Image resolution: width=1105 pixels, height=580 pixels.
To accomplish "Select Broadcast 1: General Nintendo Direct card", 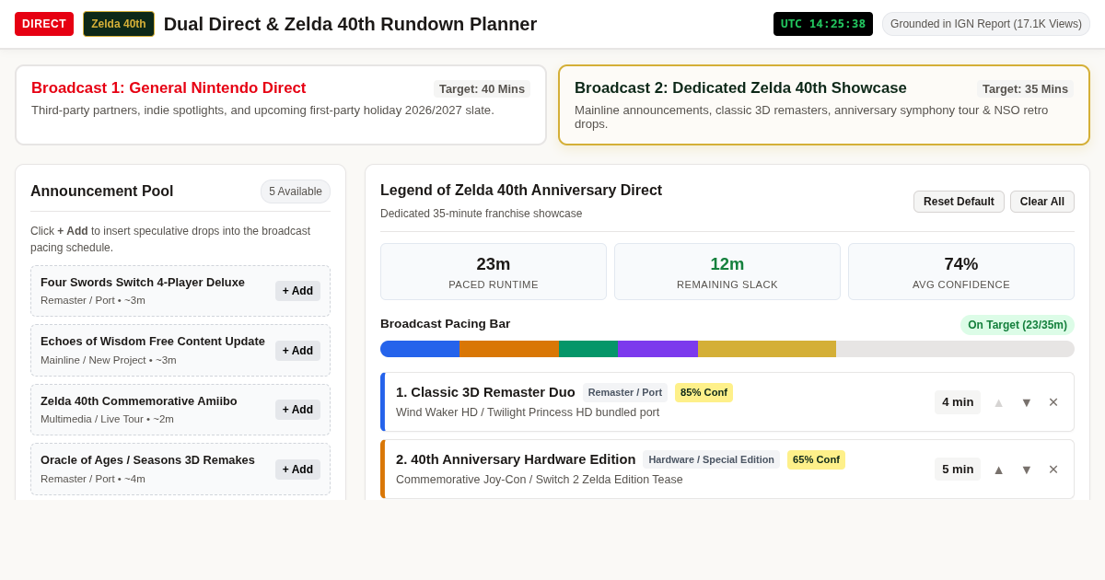I will [x=281, y=105].
